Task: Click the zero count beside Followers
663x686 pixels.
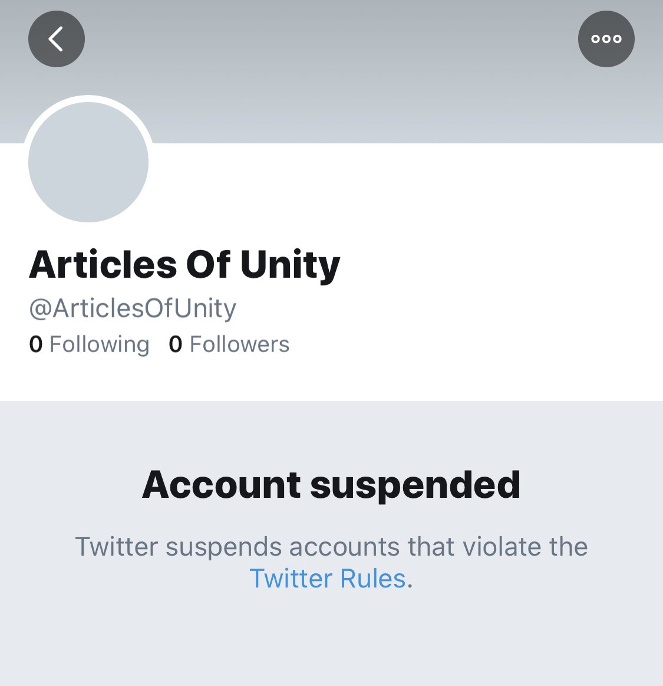Action: pos(175,344)
